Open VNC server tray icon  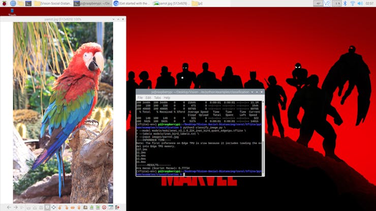pyautogui.click(x=327, y=4)
